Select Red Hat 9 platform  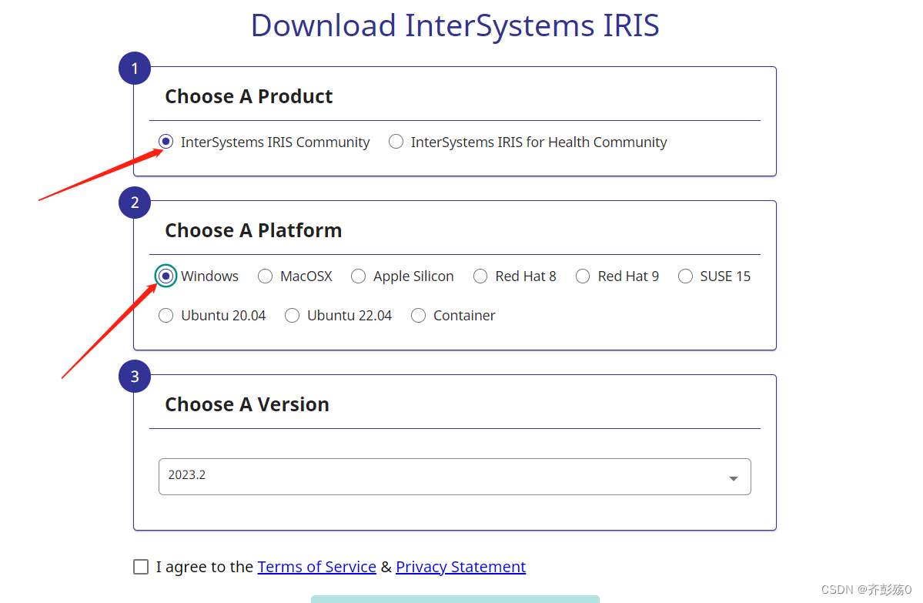(x=582, y=276)
